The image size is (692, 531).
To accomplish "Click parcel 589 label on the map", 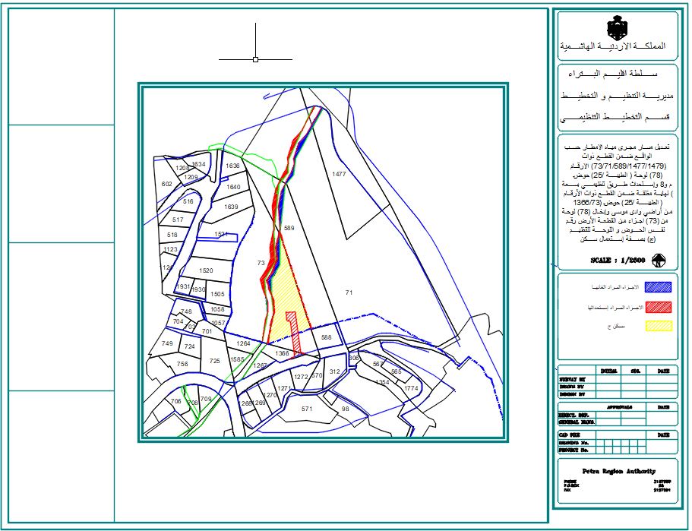I will point(289,227).
